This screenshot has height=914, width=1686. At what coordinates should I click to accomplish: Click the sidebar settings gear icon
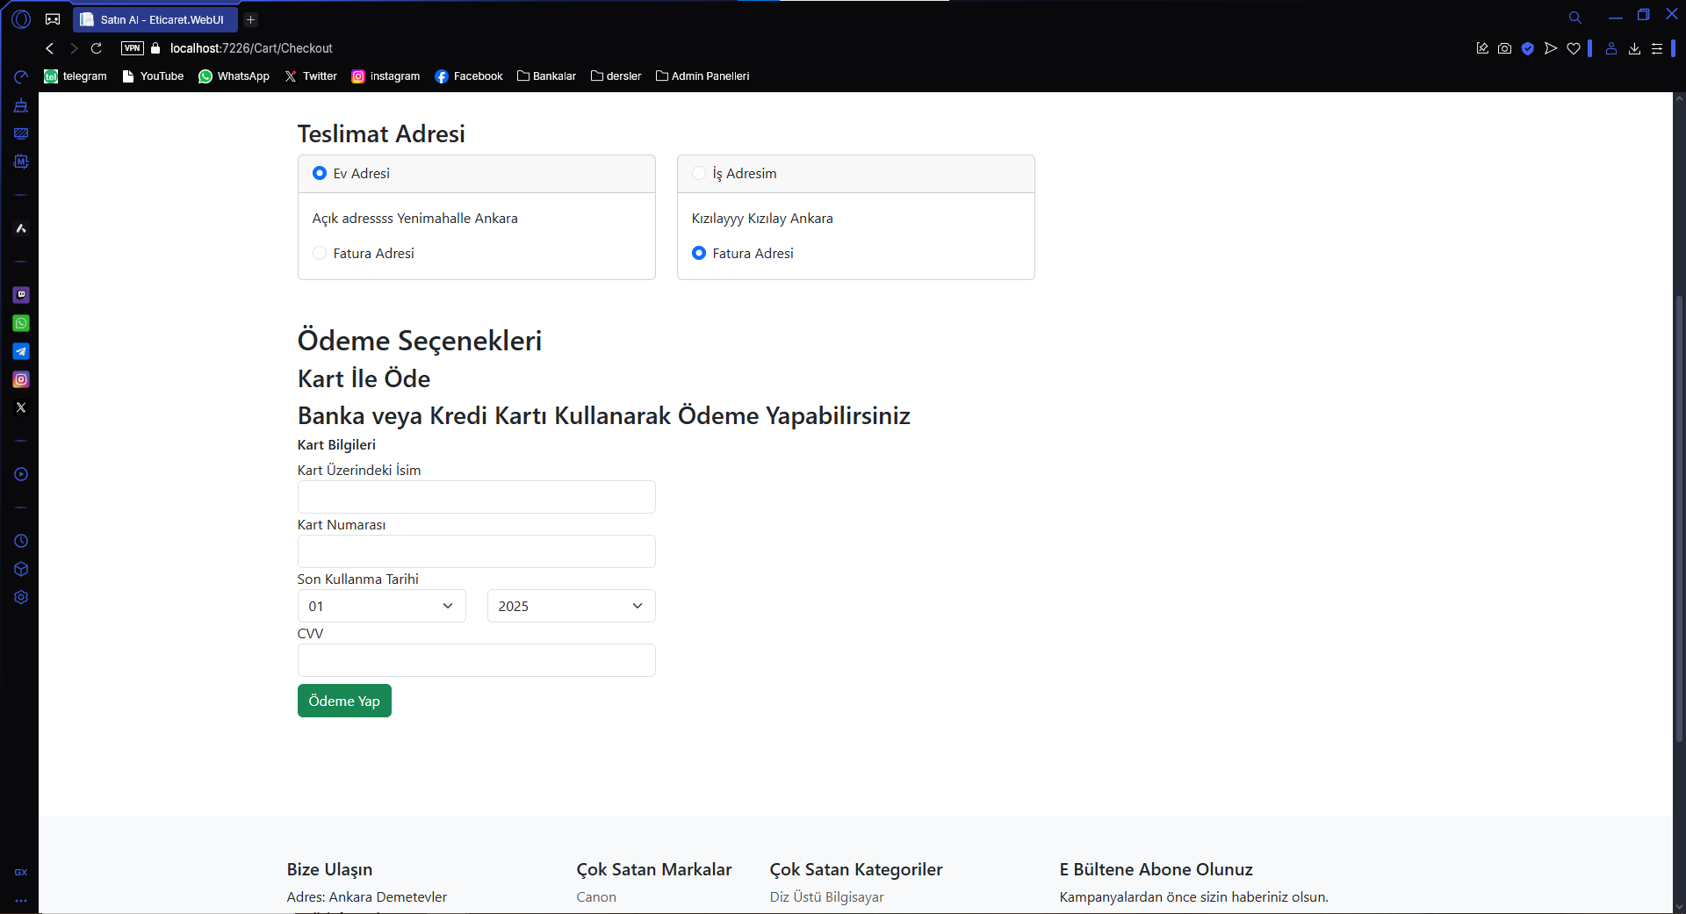click(x=21, y=597)
